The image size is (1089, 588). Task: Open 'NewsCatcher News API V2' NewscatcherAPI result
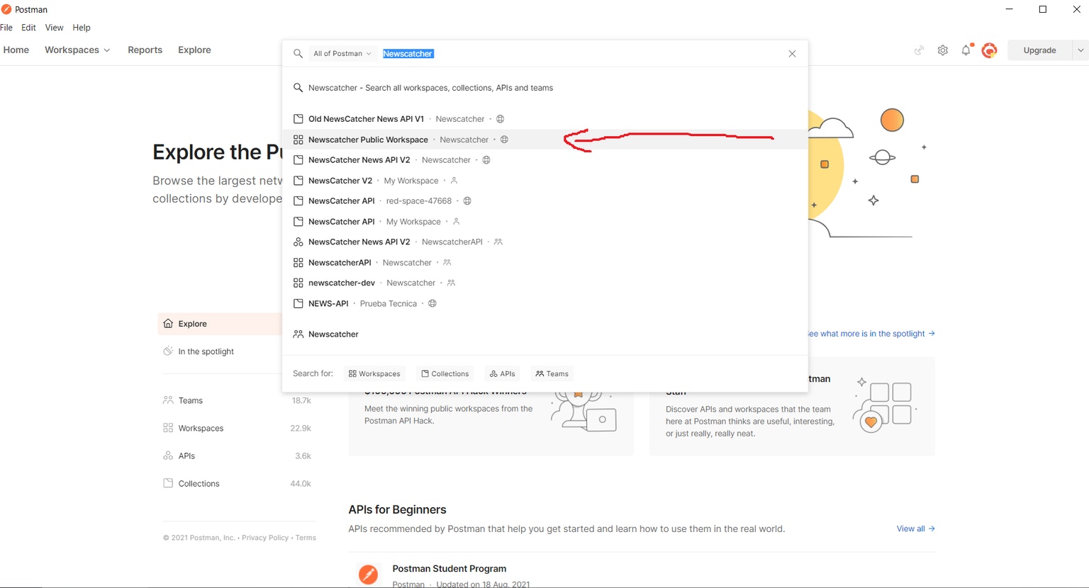(544, 242)
